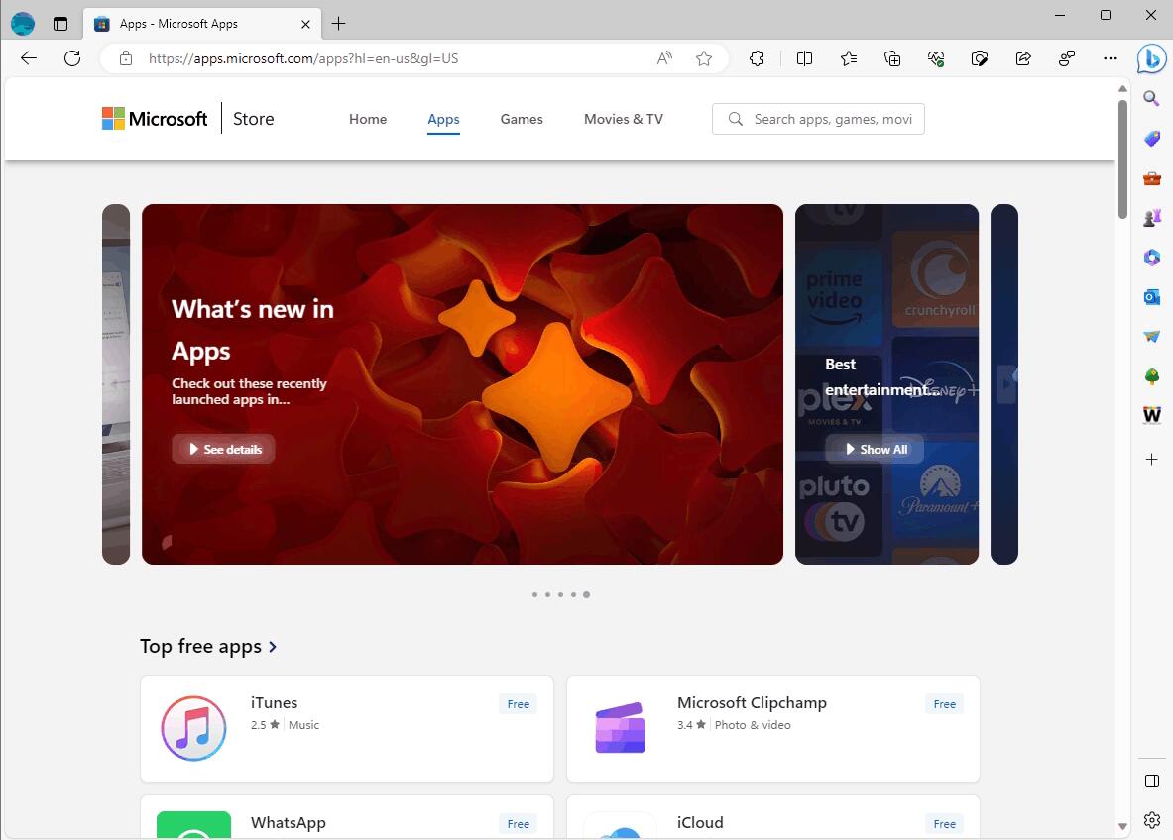
Task: Click the toolbar icon left of Share
Action: tap(980, 58)
